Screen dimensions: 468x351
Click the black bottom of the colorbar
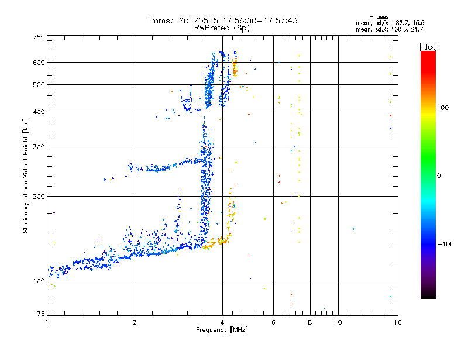click(428, 294)
